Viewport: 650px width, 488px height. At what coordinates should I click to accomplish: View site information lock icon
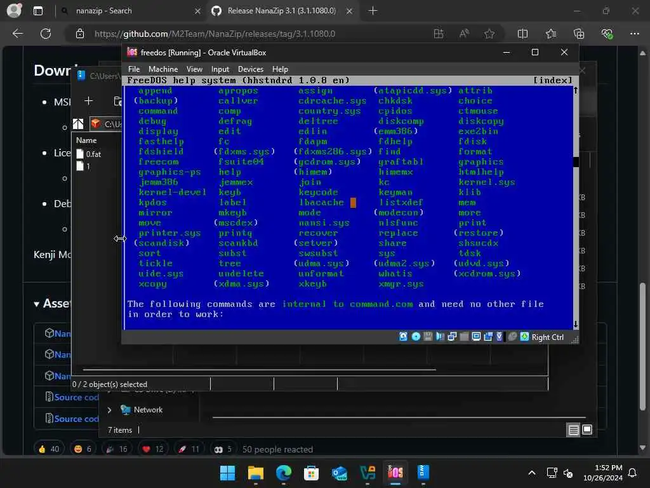[x=80, y=34]
